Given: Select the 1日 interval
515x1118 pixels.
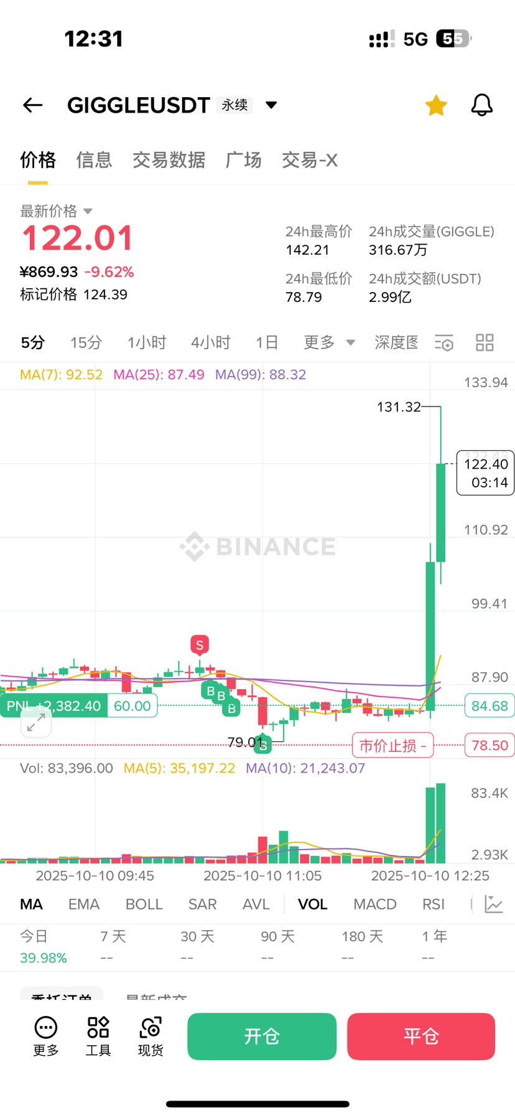Looking at the screenshot, I should [267, 342].
